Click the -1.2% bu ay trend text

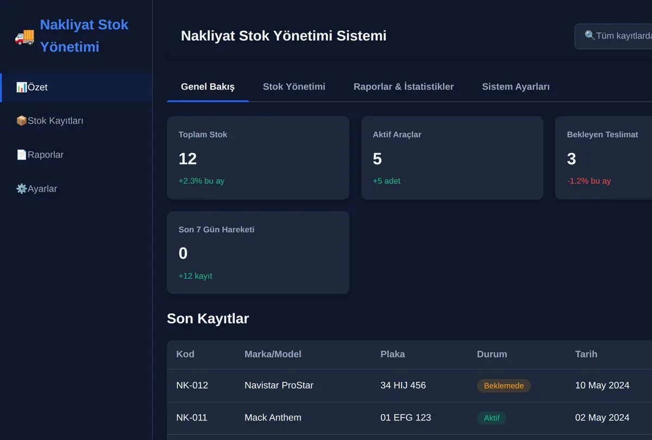(588, 181)
